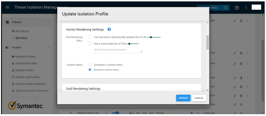
Task: Click the document icon beside the settings button
Action: click(226, 8)
